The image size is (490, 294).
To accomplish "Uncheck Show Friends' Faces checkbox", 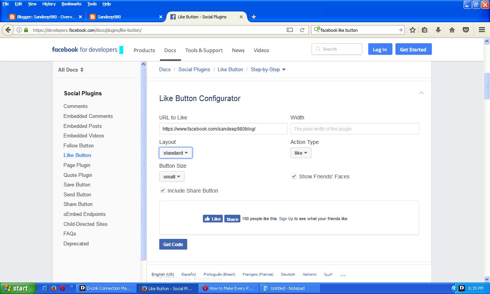I will click(x=294, y=176).
